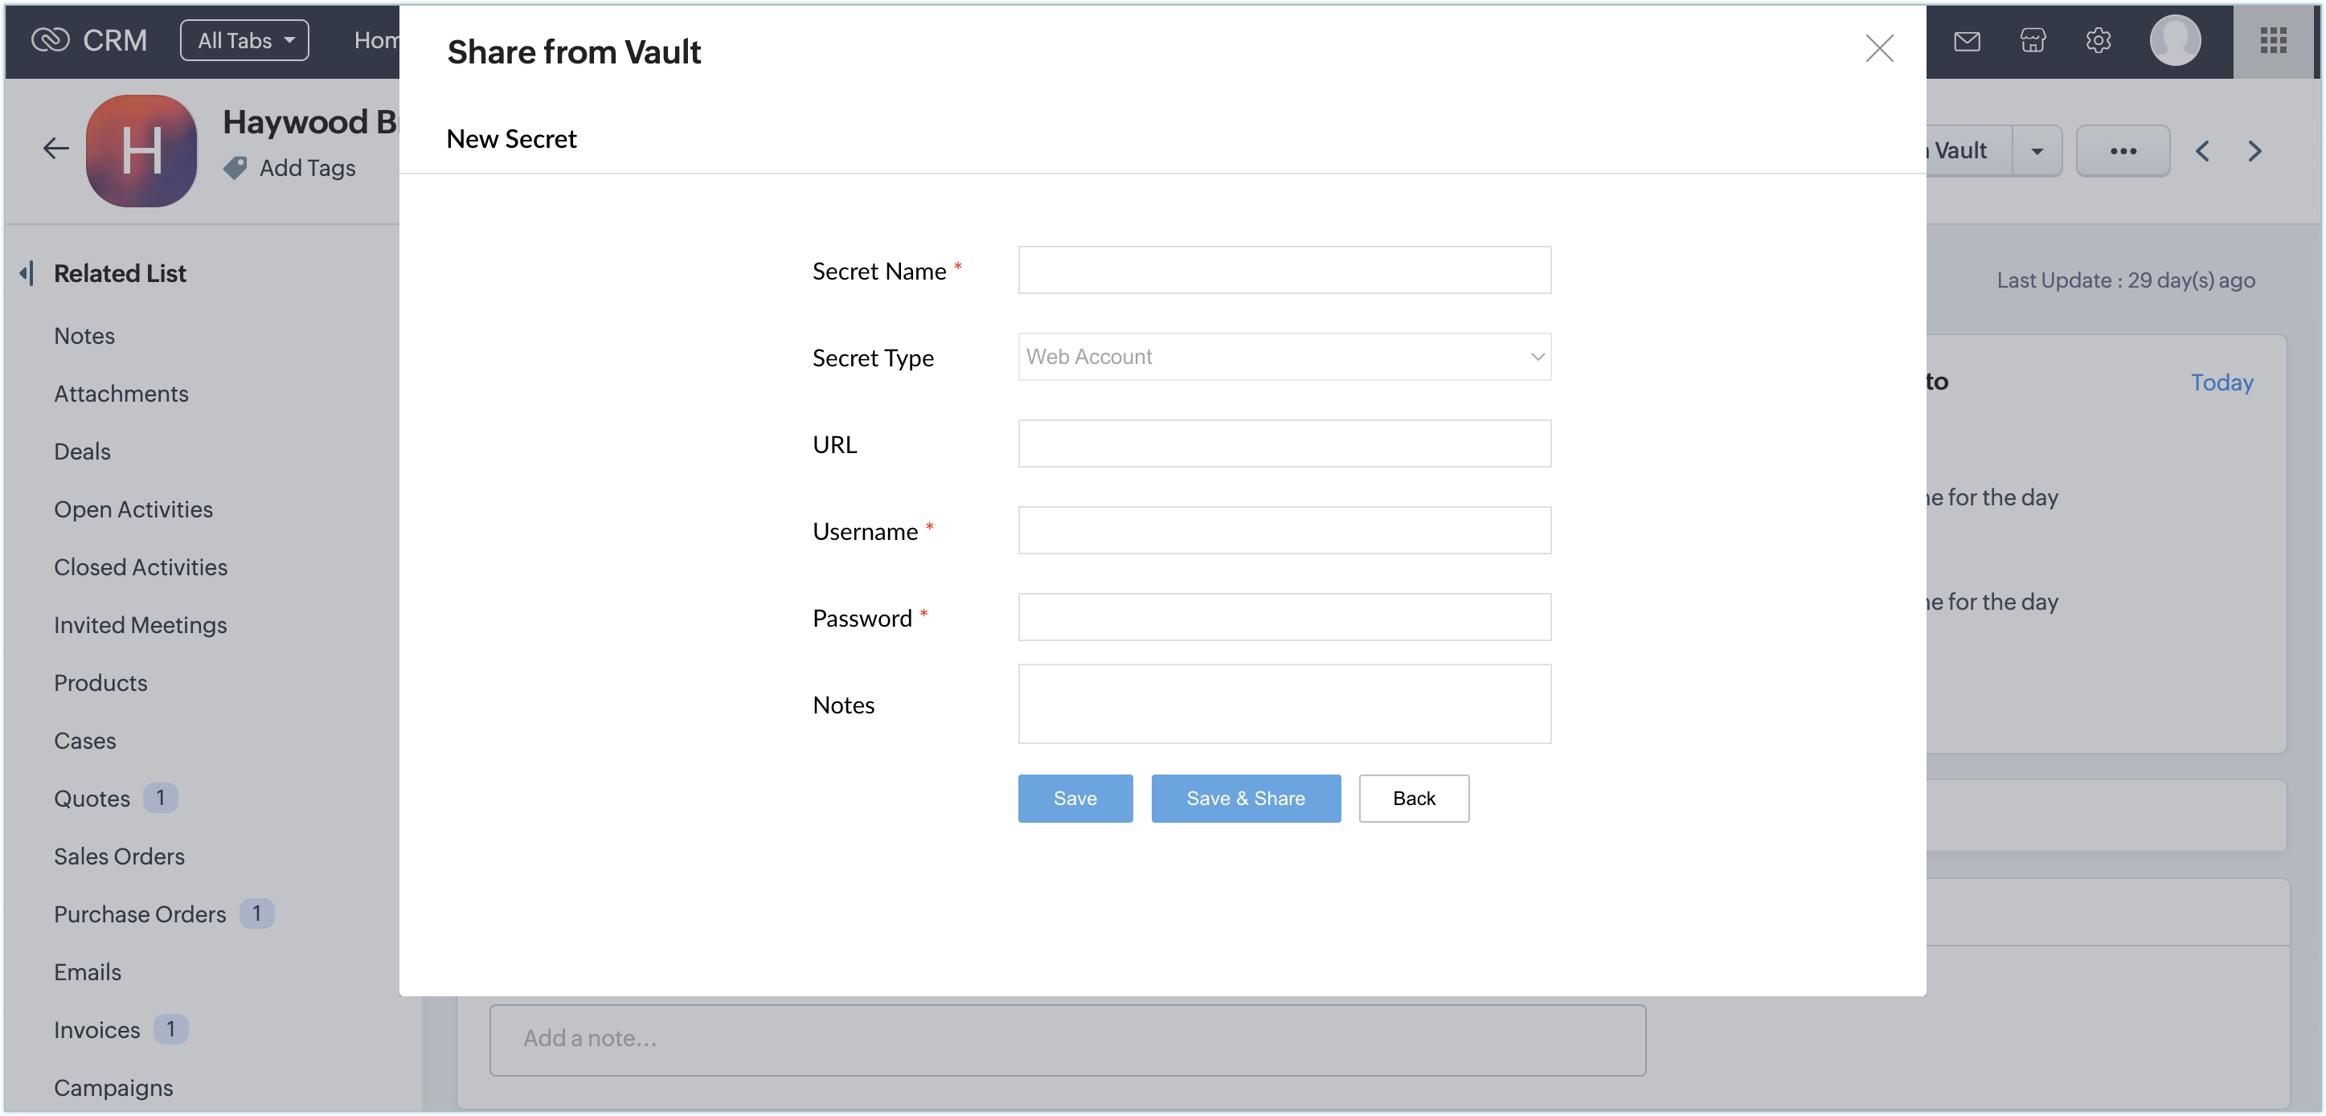Viewport: 2326px width, 1116px height.
Task: Close the Share from Vault dialog
Action: pos(1879,48)
